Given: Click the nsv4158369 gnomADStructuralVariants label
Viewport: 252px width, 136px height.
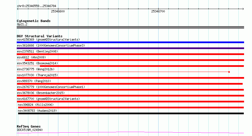Looking at the screenshot, I should click(48, 40).
